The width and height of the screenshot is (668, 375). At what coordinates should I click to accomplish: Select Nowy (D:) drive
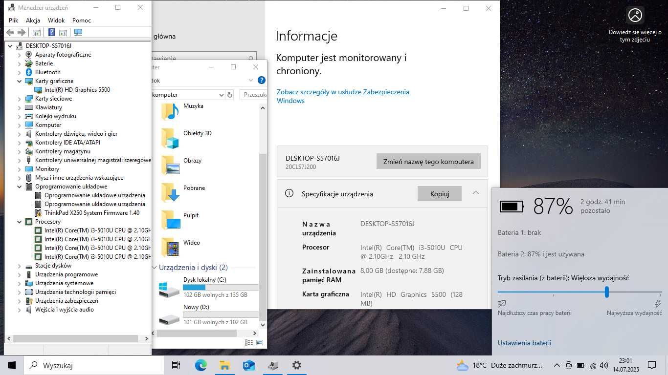[x=208, y=315]
